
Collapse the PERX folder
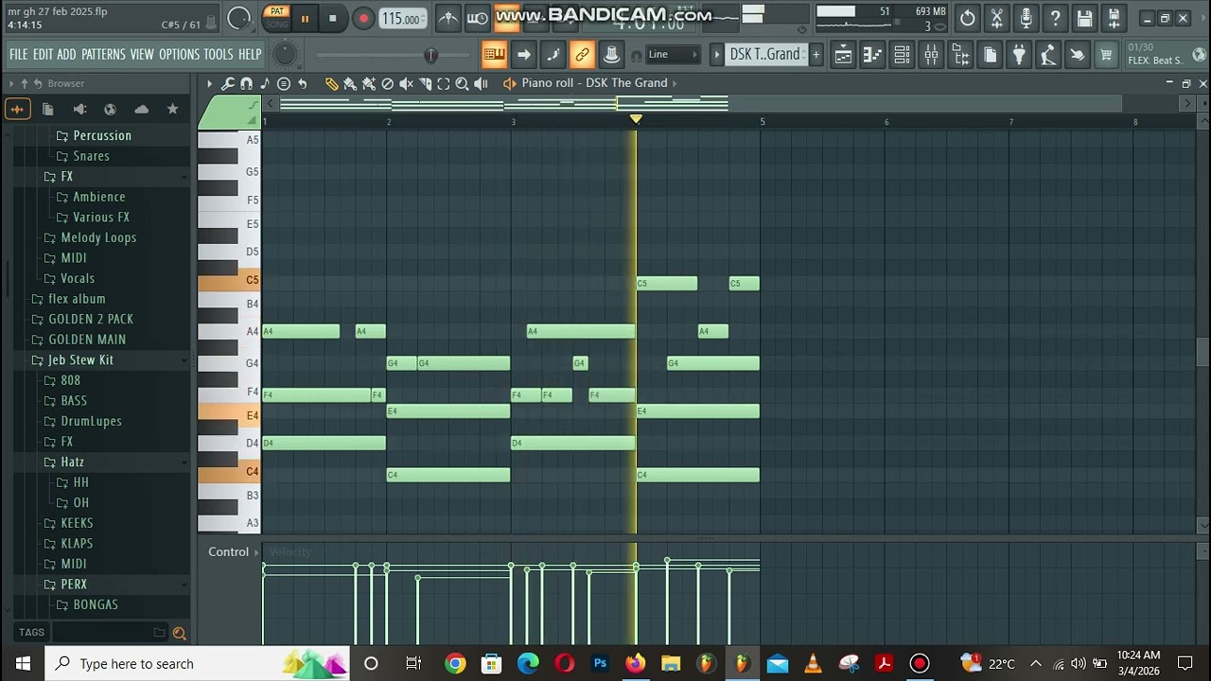(x=74, y=585)
